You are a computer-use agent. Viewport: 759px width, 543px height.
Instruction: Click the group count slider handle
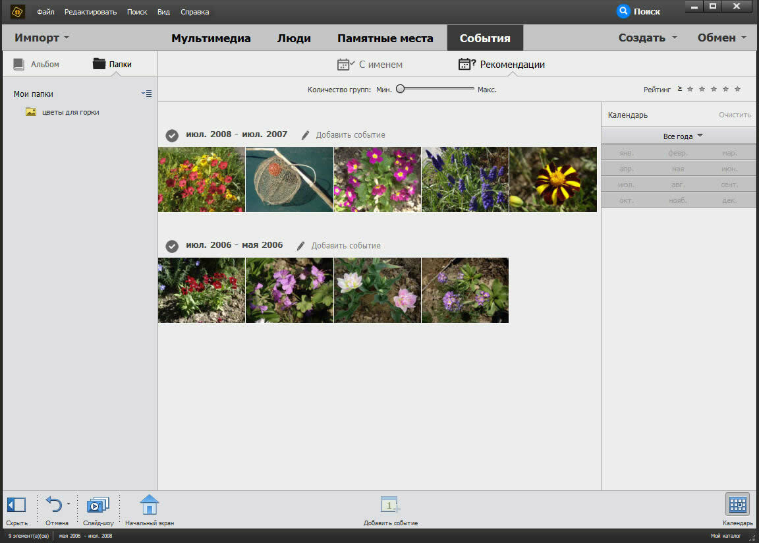400,89
